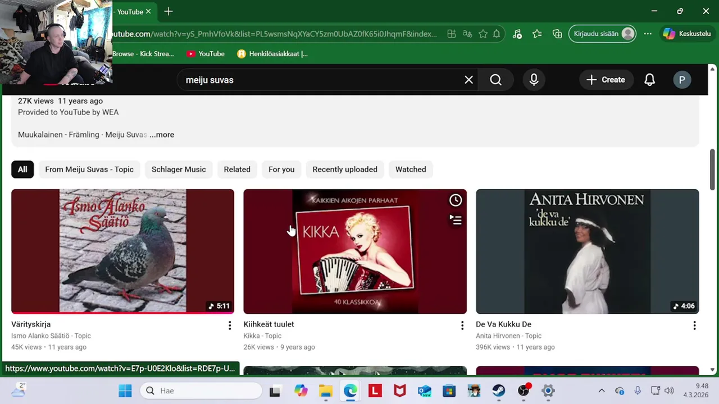Open a new browser tab
719x404 pixels.
coord(169,11)
